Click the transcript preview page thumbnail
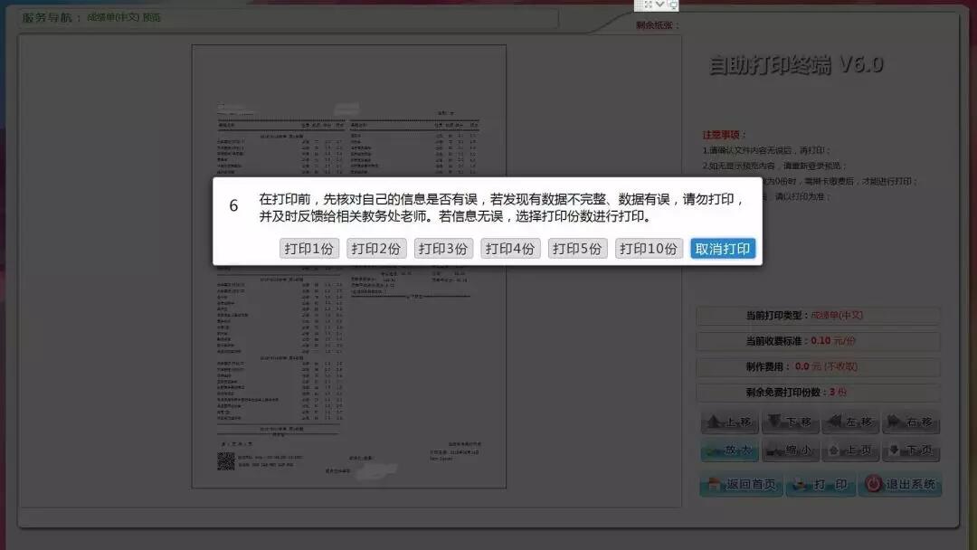Image resolution: width=977 pixels, height=550 pixels. 348,380
